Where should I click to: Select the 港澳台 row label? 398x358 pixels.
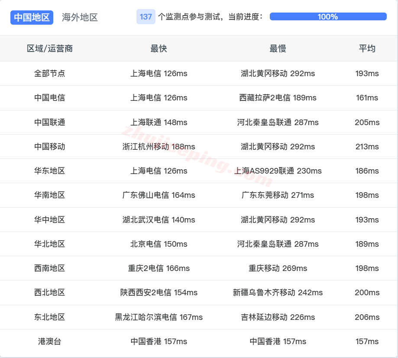(49, 342)
